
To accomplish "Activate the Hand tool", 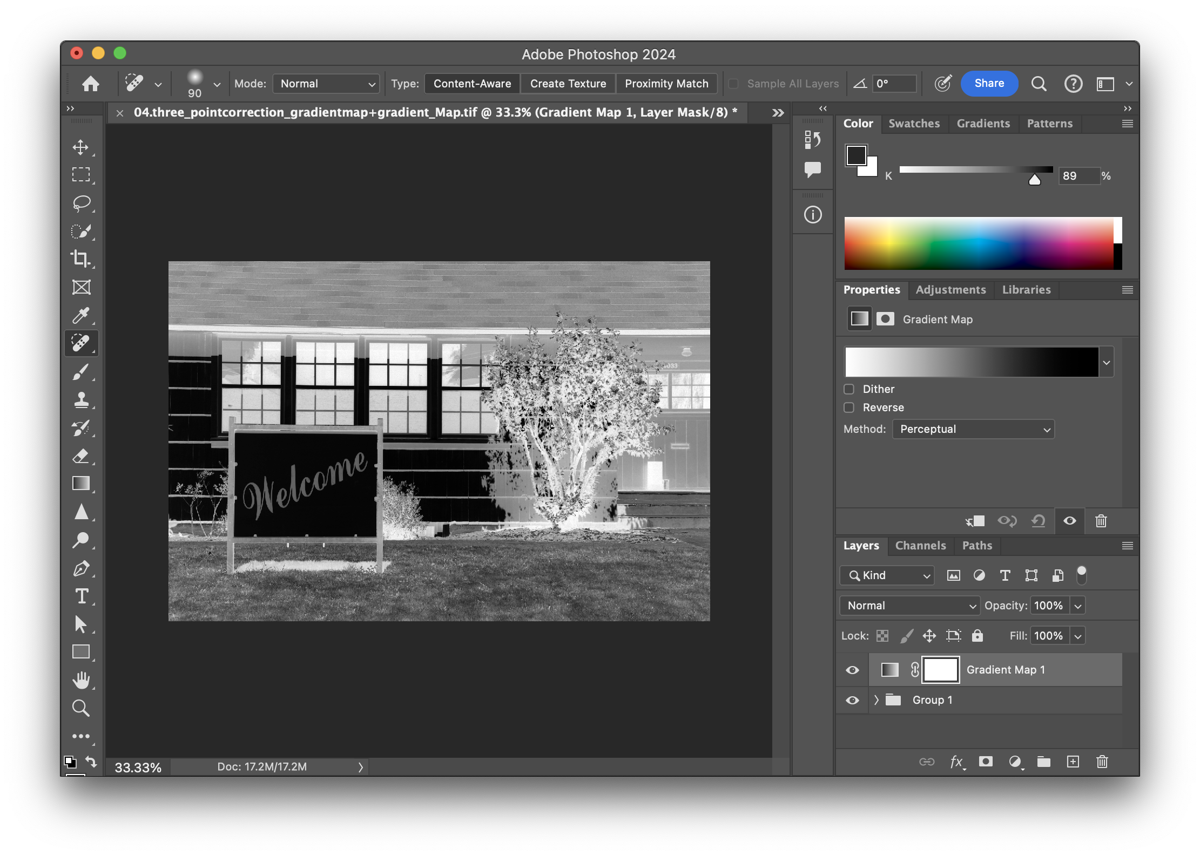I will coord(81,680).
